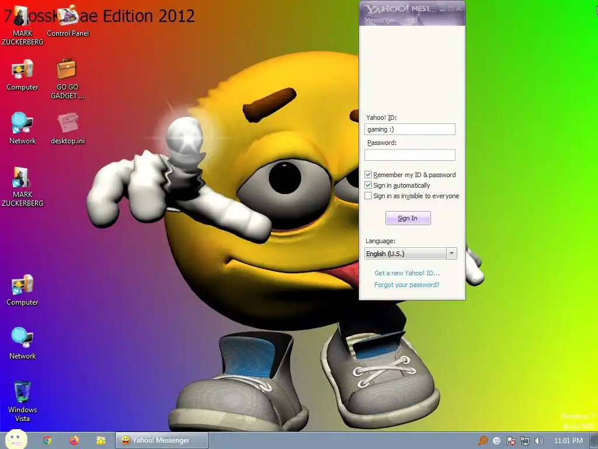Click the 11:01 PM taskbar clock

click(568, 441)
